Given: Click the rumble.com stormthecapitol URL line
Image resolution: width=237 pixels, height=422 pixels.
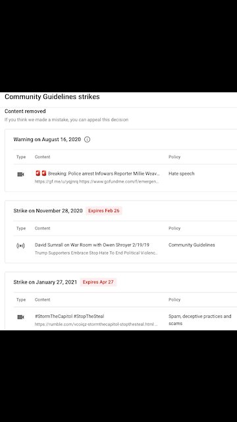Looking at the screenshot, I should click(96, 324).
